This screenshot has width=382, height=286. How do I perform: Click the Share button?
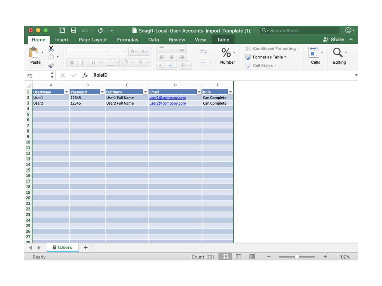[x=334, y=39]
